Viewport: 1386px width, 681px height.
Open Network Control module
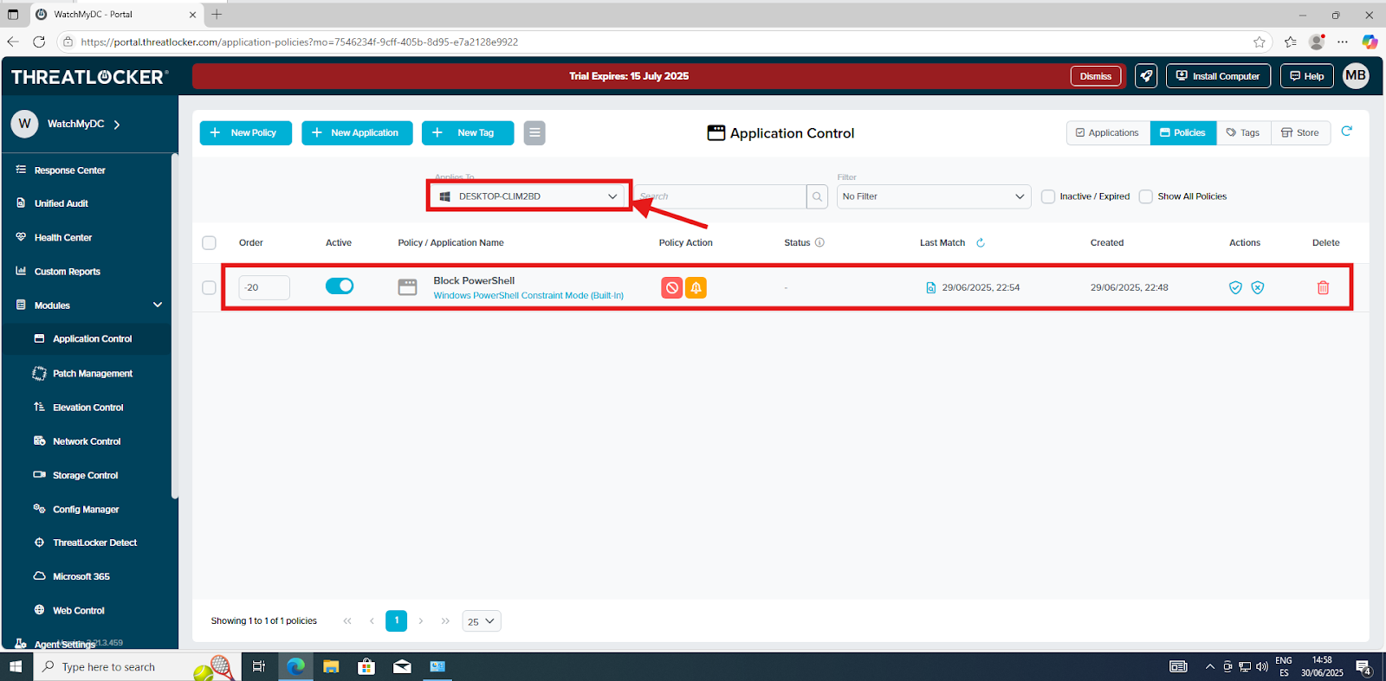pyautogui.click(x=87, y=441)
